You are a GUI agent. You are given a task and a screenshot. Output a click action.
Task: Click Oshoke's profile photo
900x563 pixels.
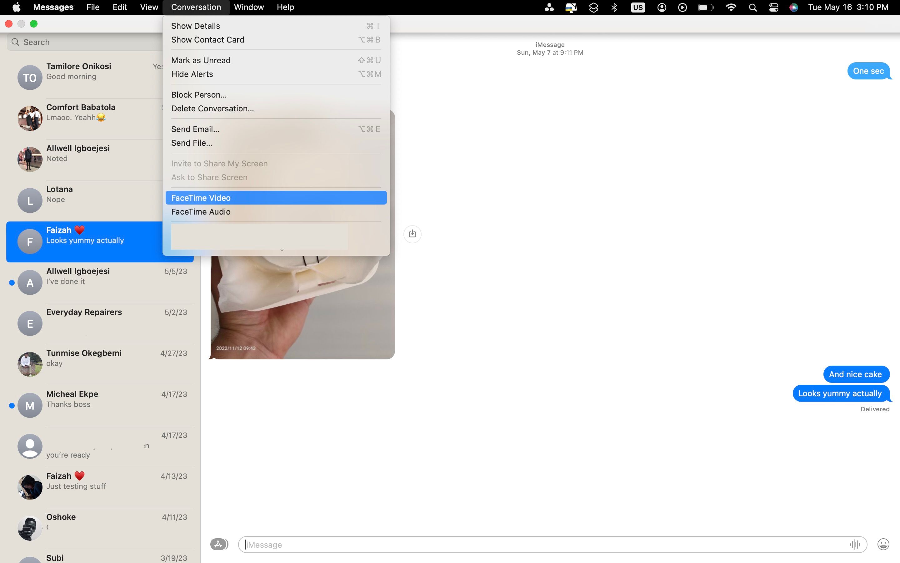point(30,528)
